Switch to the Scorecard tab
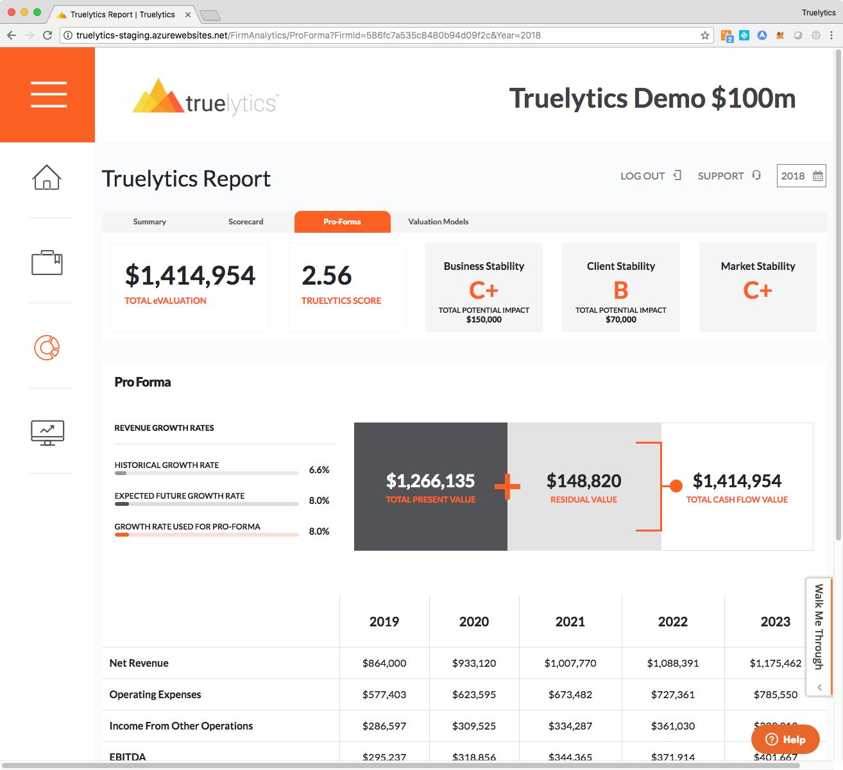This screenshot has width=843, height=770. coord(246,222)
